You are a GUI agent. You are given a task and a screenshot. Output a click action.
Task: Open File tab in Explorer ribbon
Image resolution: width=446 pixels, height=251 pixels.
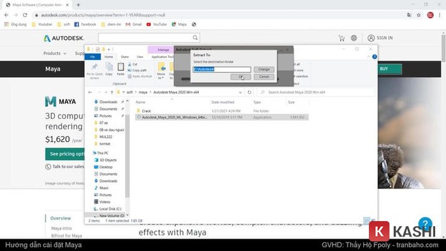pyautogui.click(x=92, y=57)
